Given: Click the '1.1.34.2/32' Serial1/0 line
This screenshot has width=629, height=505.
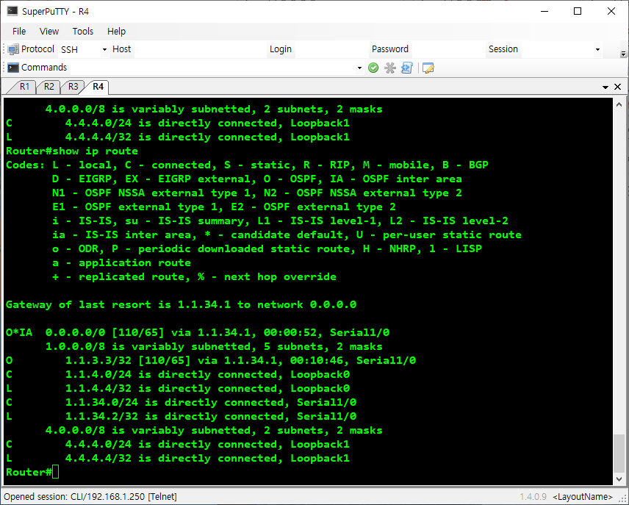Looking at the screenshot, I should click(181, 416).
